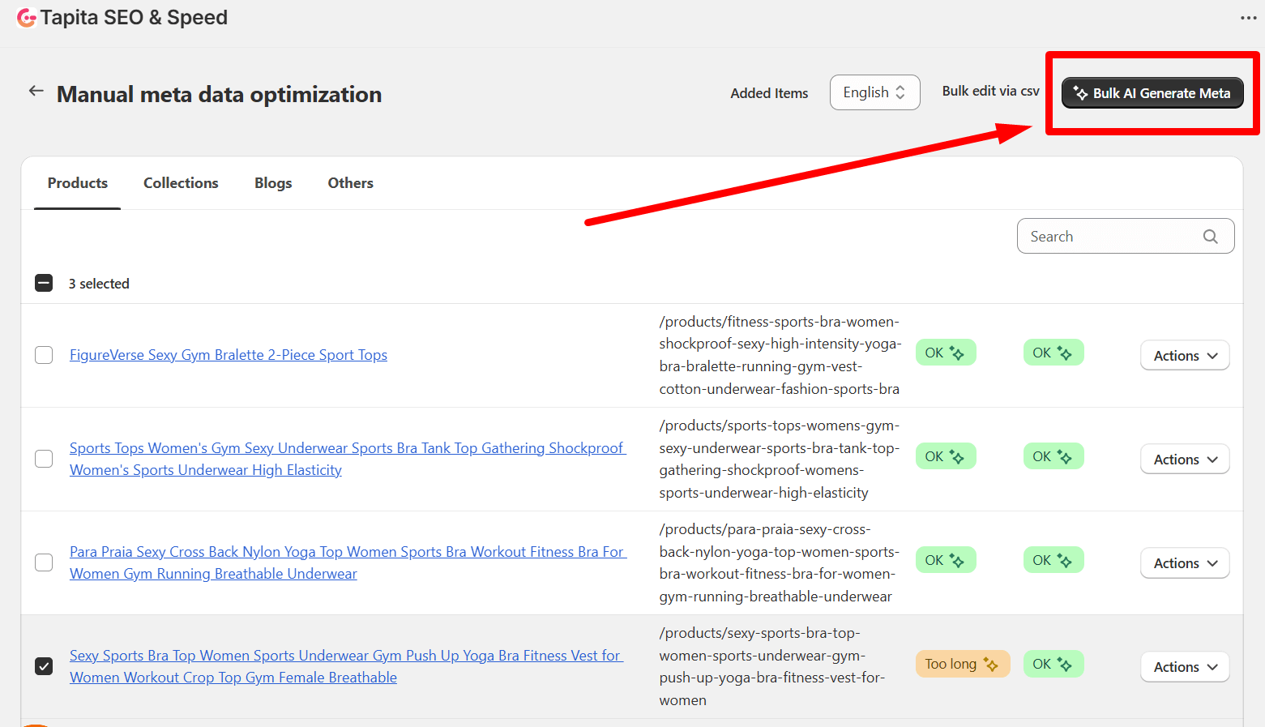
Task: Open Sports Tops Women's Gym product link
Action: coord(348,459)
